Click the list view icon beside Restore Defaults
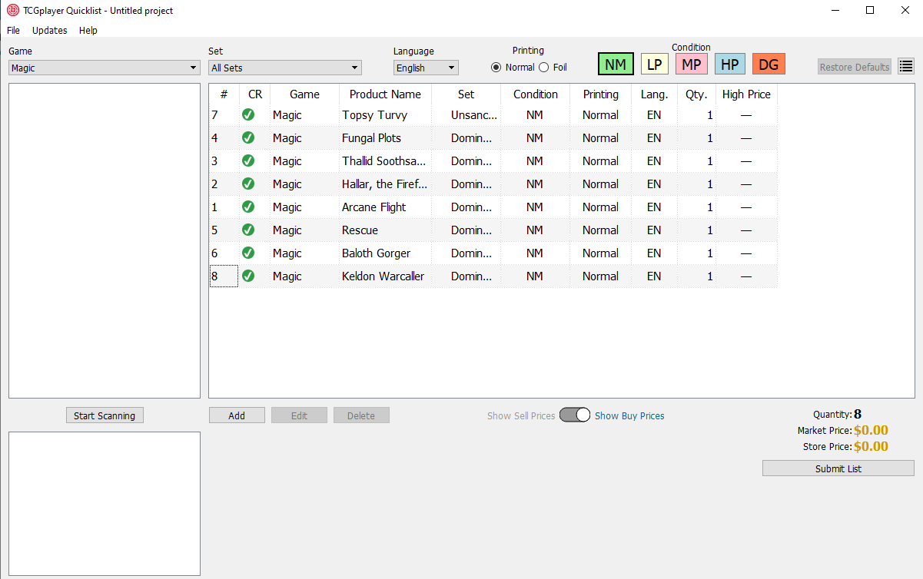Screen dimensions: 923x579 (x=906, y=67)
